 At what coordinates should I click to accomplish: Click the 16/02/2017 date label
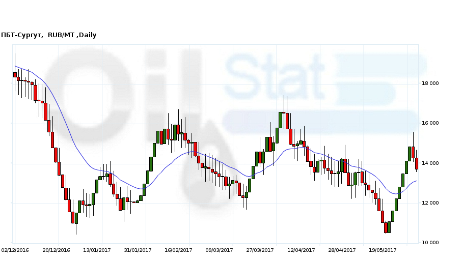178,250
